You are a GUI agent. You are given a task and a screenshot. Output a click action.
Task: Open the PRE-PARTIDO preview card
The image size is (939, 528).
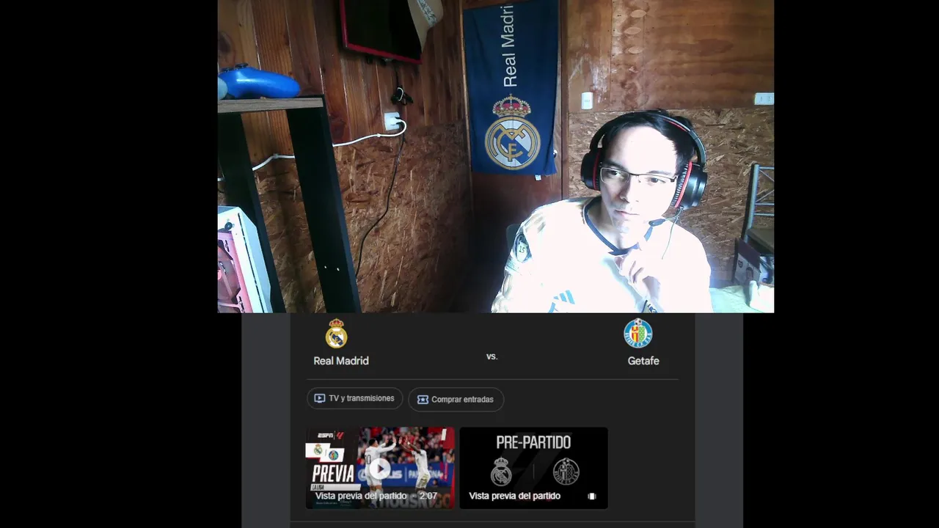tap(533, 468)
